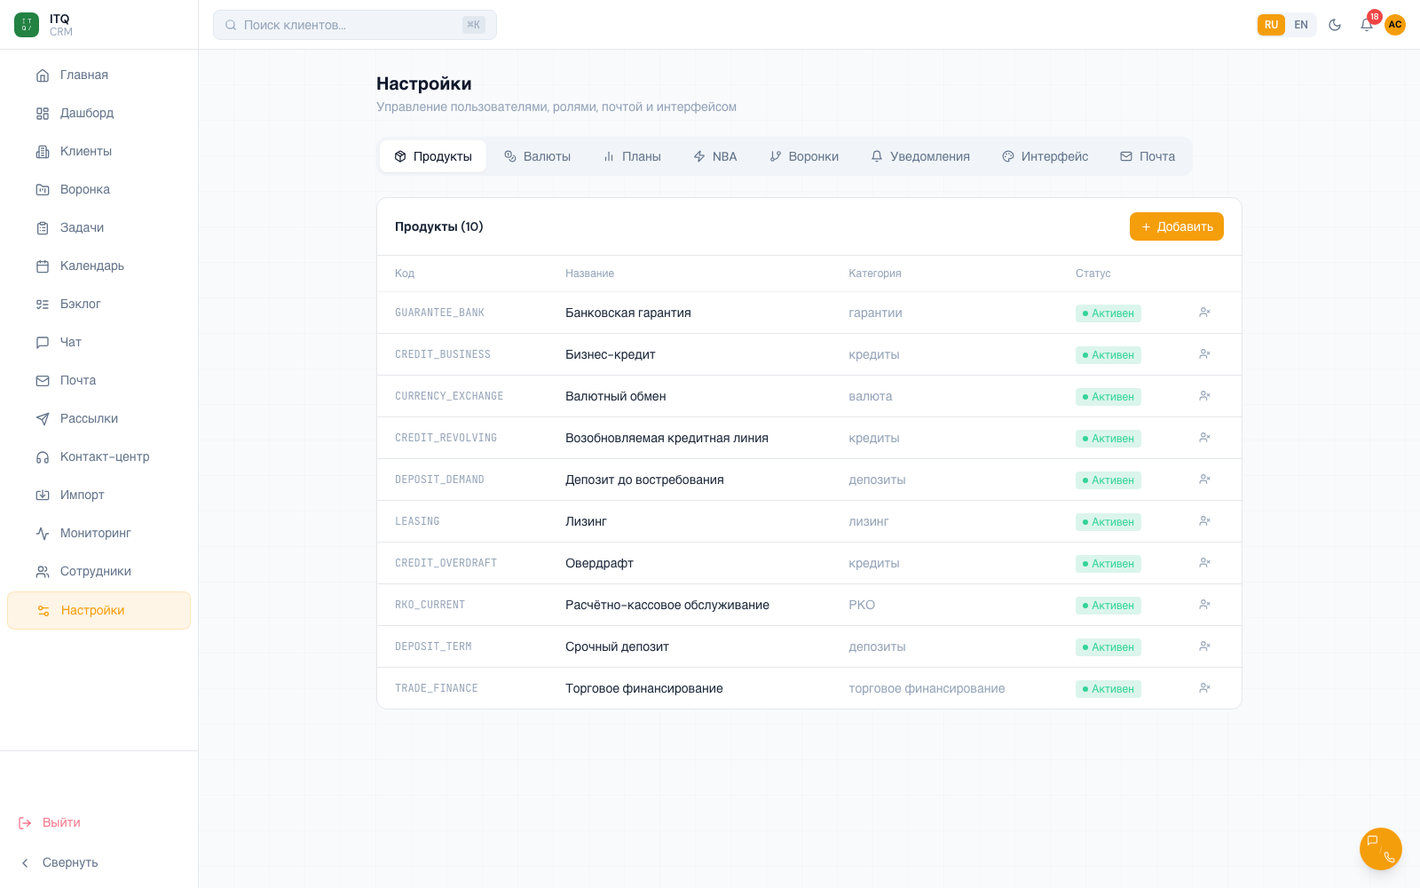Screen dimensions: 1420x888
Task: Switch to the Уведомления tab
Action: [x=920, y=156]
